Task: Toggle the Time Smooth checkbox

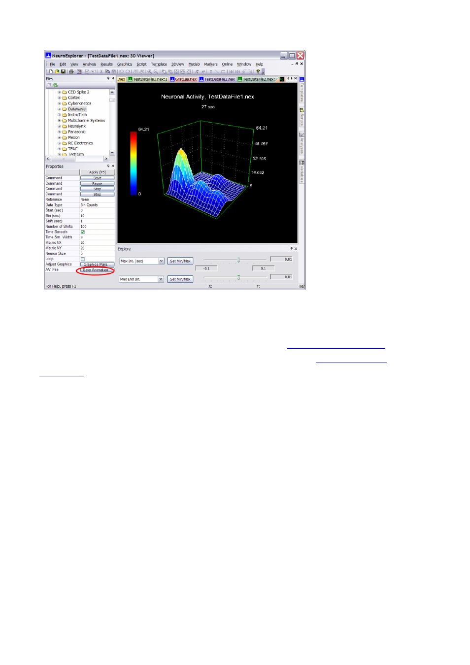Action: pos(83,232)
